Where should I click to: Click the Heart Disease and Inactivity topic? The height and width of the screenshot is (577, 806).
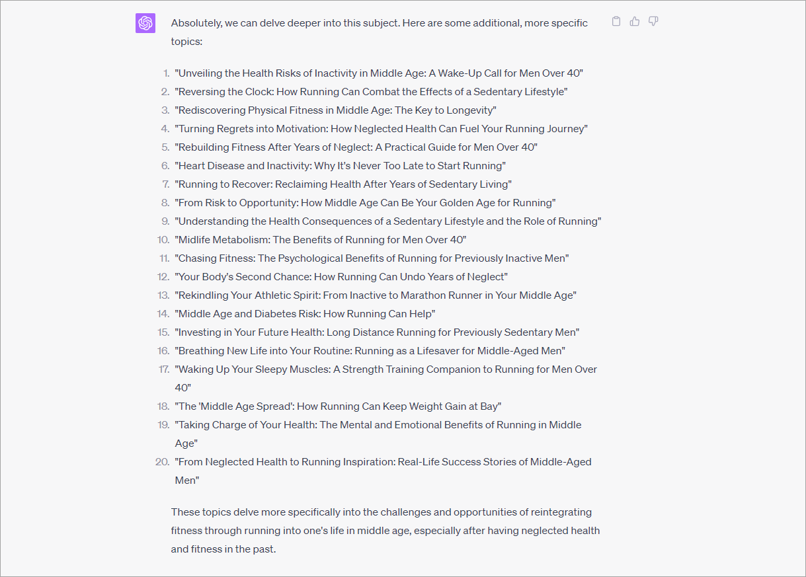340,166
